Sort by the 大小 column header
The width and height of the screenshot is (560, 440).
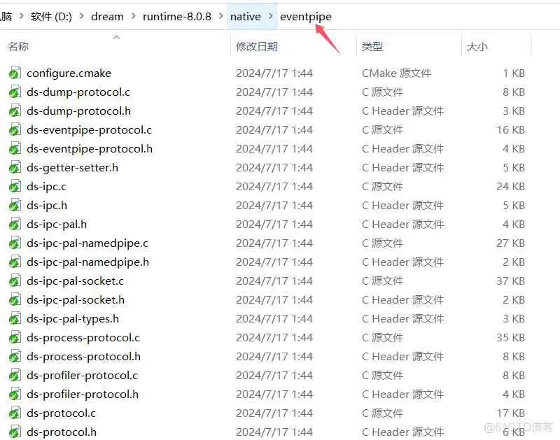477,47
